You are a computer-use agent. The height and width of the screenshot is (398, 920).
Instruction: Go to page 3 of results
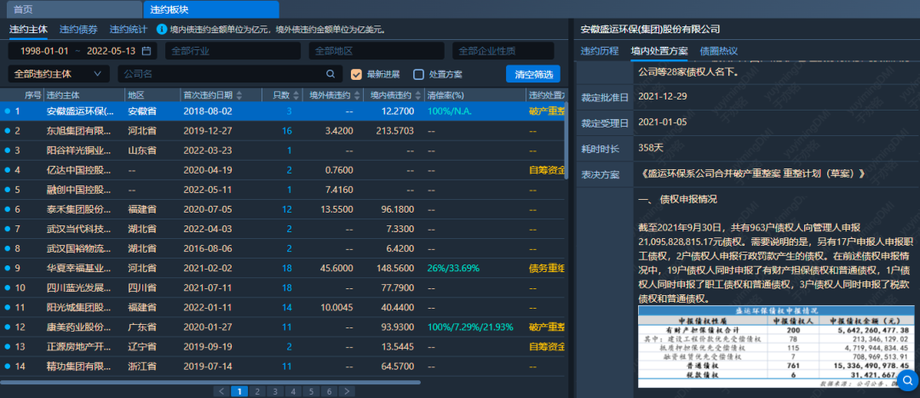click(x=274, y=391)
